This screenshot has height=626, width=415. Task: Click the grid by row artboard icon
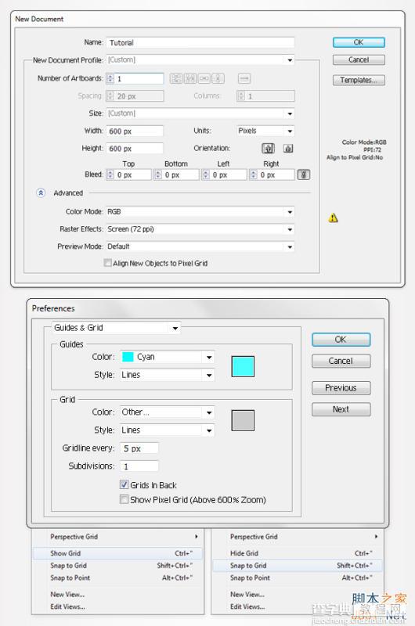point(176,78)
